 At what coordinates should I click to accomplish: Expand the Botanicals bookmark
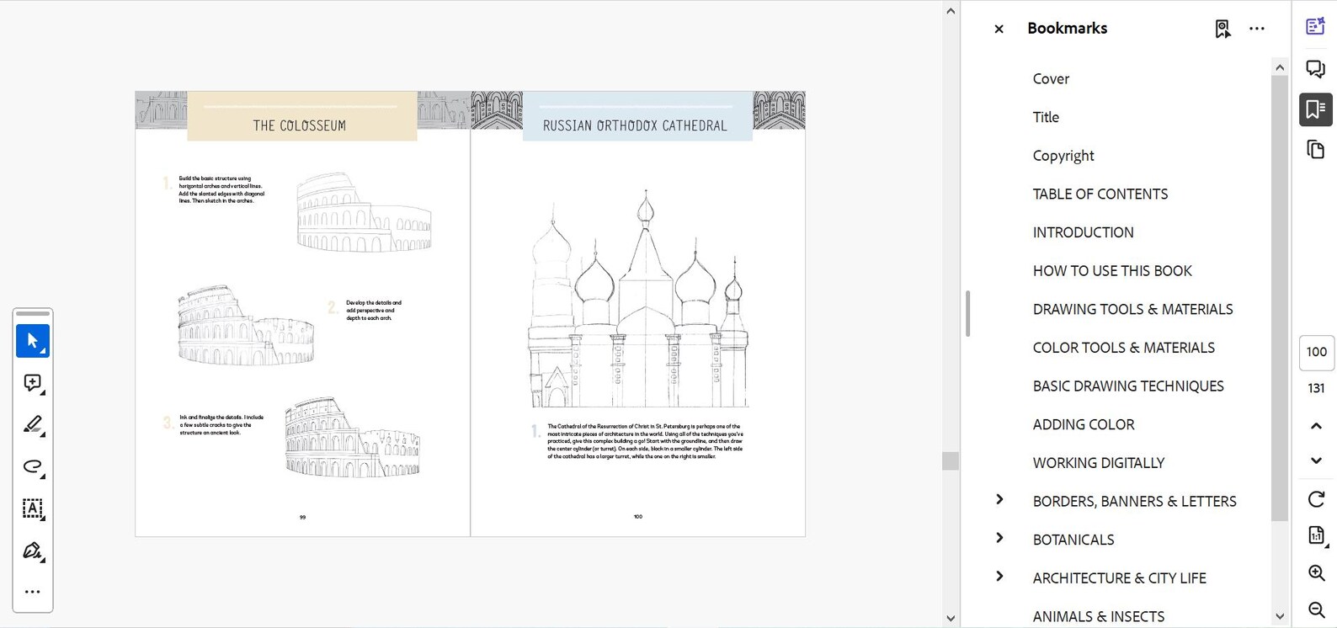point(999,538)
